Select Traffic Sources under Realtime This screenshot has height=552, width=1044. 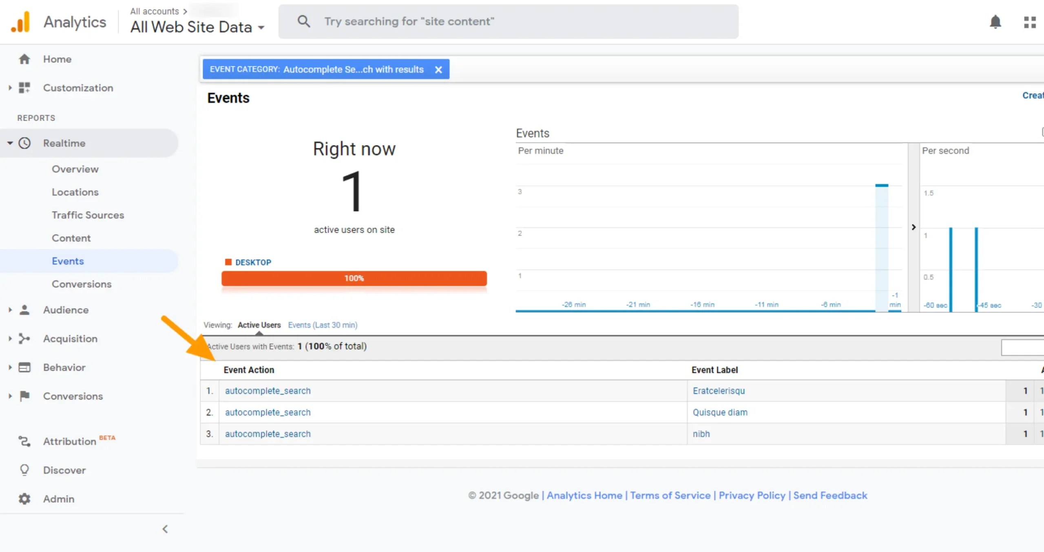(88, 215)
